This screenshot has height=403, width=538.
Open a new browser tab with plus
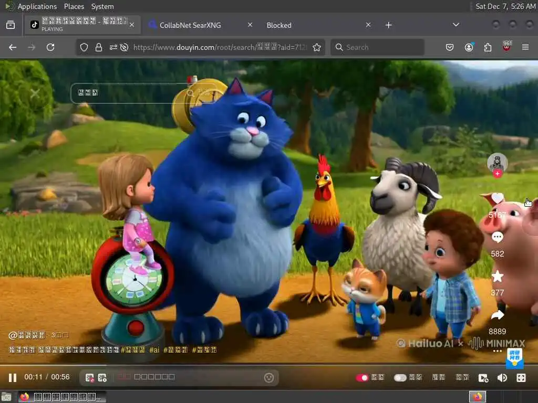point(388,25)
